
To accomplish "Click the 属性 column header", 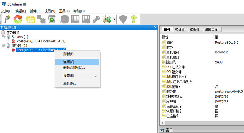I will (187, 37).
